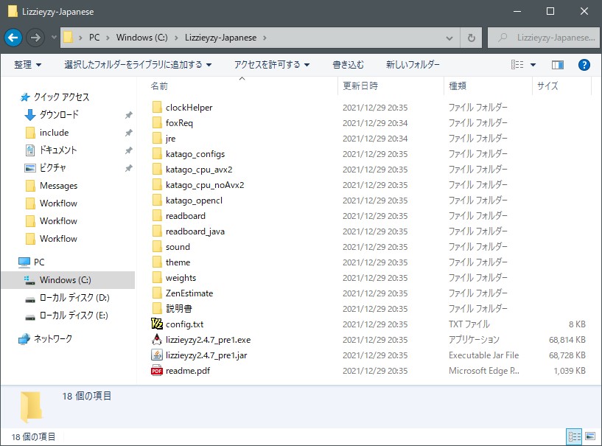602x446 pixels.
Task: Select the theme folder icon
Action: coord(157,262)
